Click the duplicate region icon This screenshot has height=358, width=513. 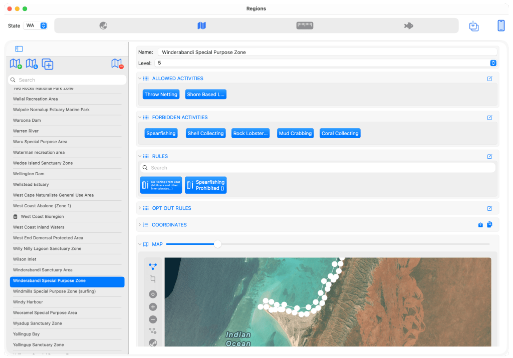48,64
